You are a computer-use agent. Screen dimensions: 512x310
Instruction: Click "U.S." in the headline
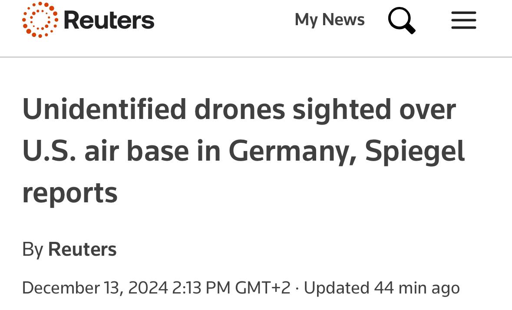(x=47, y=151)
